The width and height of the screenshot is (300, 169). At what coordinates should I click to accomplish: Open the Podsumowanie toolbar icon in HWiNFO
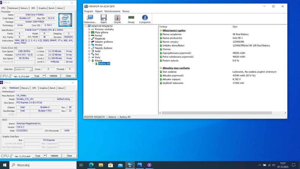(90, 19)
